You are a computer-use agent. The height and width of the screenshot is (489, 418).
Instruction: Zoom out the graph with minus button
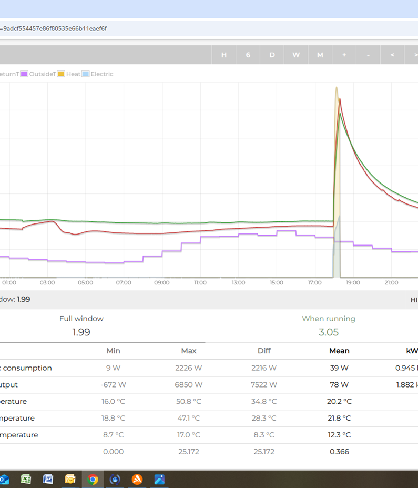point(368,55)
